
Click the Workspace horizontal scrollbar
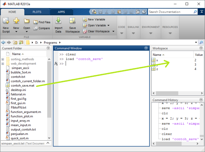167,93
